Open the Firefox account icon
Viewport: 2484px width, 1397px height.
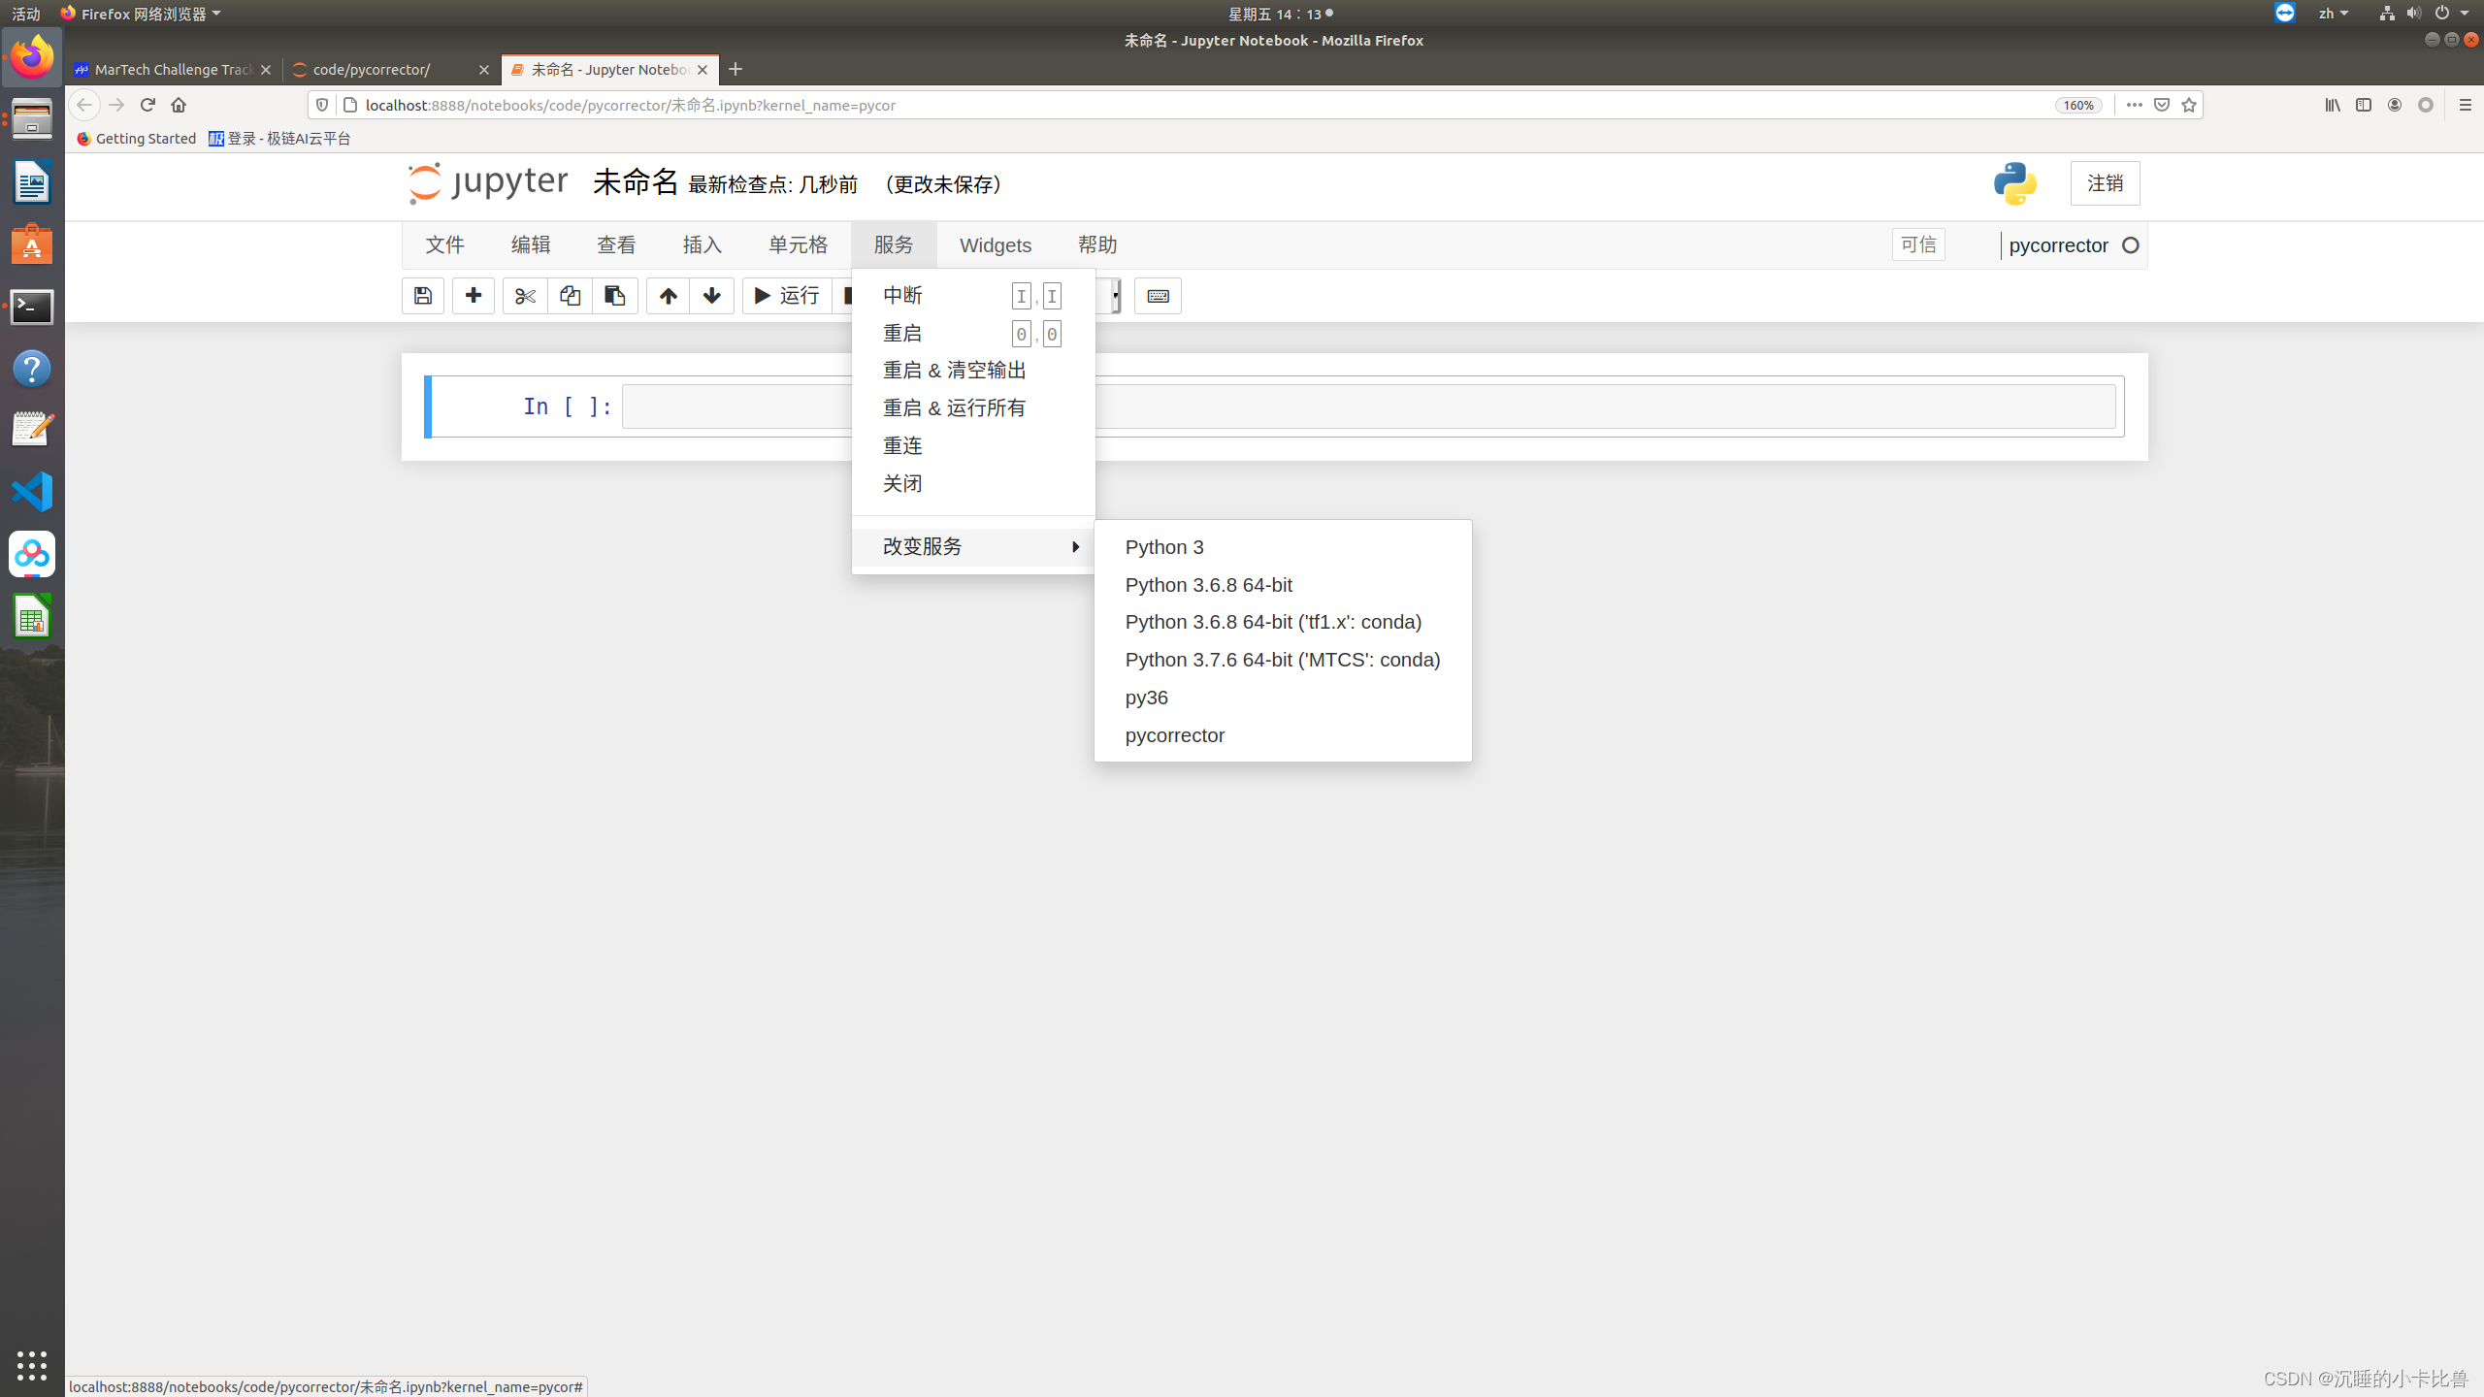coord(2395,105)
